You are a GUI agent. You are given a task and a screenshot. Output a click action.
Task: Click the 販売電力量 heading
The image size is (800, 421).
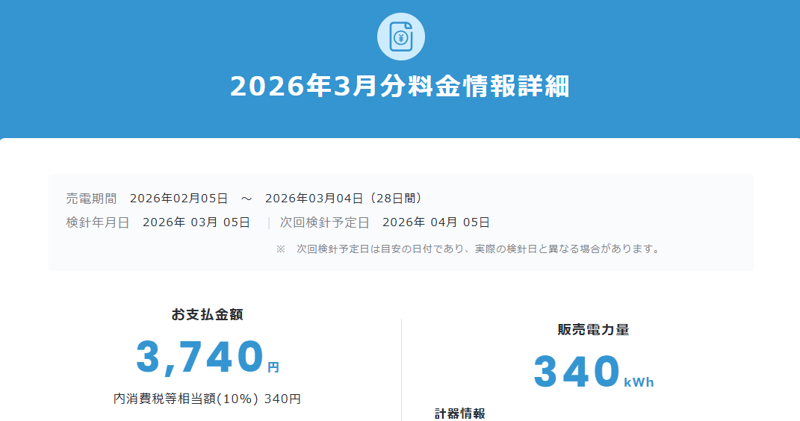click(593, 330)
